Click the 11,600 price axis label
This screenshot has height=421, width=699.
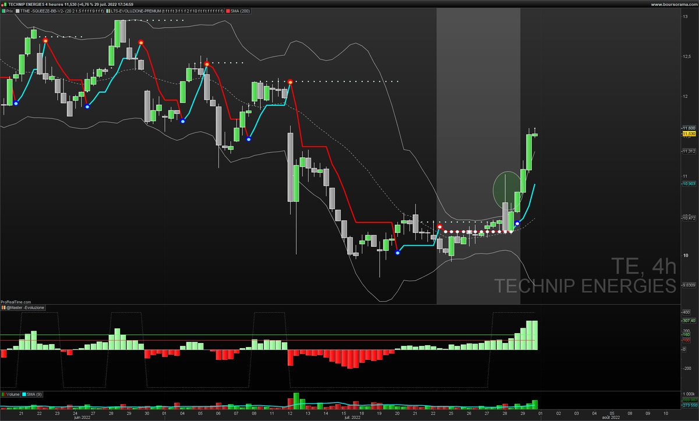[x=689, y=128]
